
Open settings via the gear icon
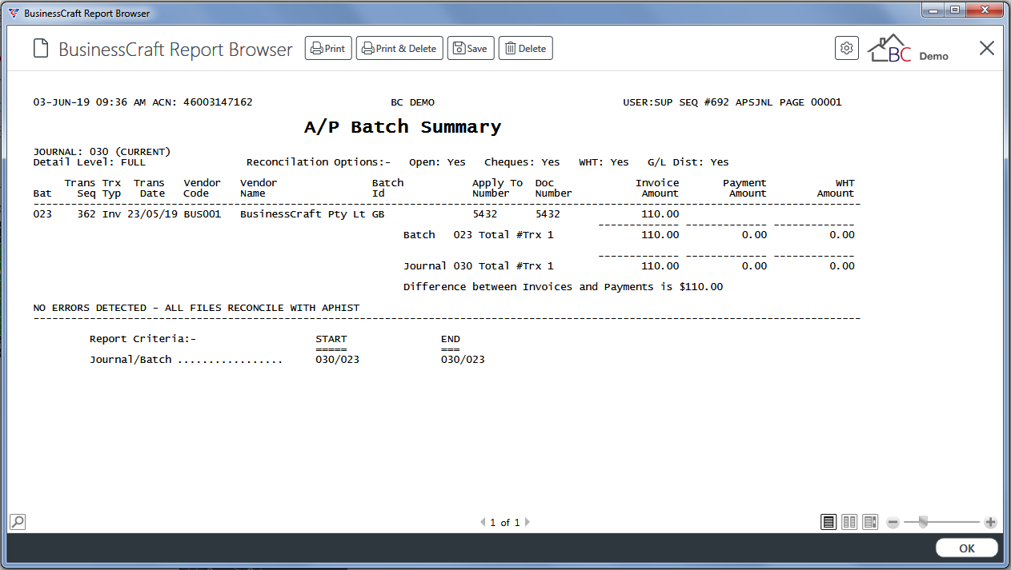(x=846, y=48)
